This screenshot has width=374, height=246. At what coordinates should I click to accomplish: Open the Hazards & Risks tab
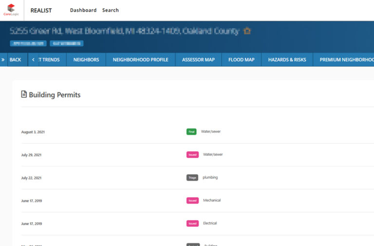tap(287, 60)
